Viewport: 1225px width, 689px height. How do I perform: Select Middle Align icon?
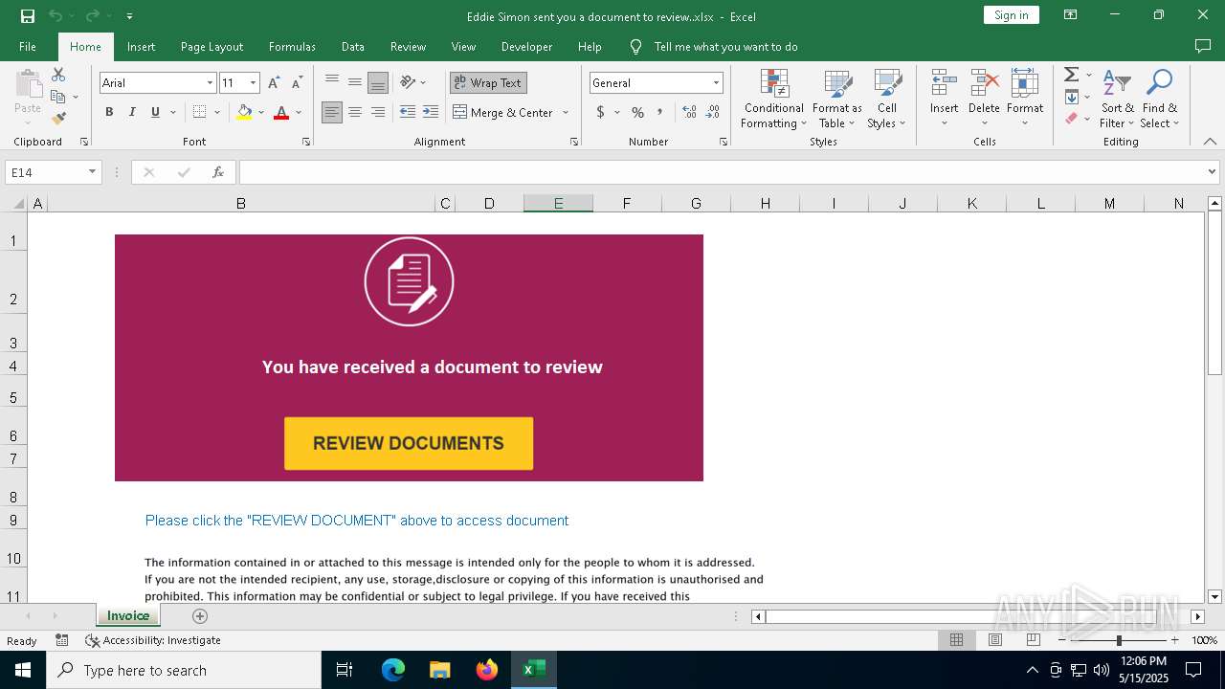355,82
